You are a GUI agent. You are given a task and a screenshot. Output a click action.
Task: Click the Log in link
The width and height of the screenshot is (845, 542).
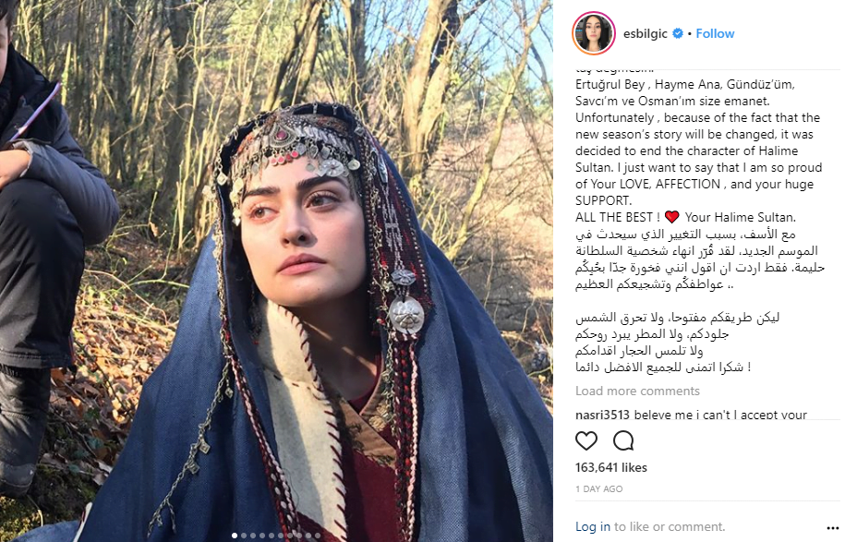(592, 526)
